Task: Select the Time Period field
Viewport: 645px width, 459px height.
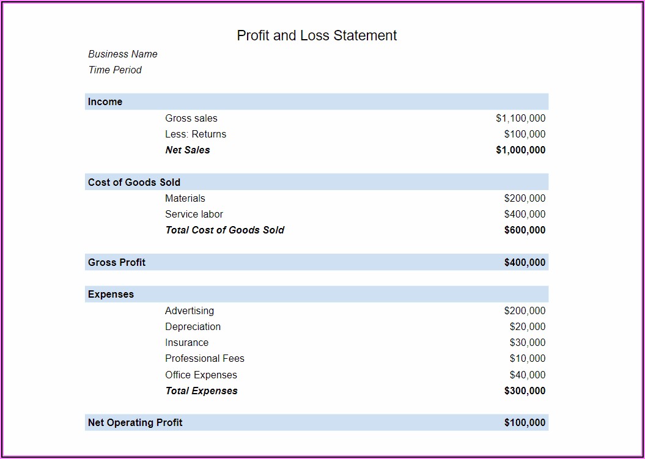Action: [x=115, y=70]
